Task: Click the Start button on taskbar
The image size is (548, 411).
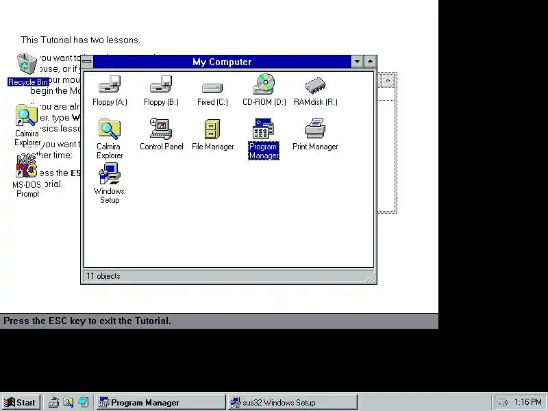Action: click(21, 402)
